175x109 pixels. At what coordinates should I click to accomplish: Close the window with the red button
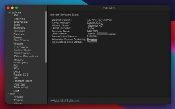click(x=8, y=8)
